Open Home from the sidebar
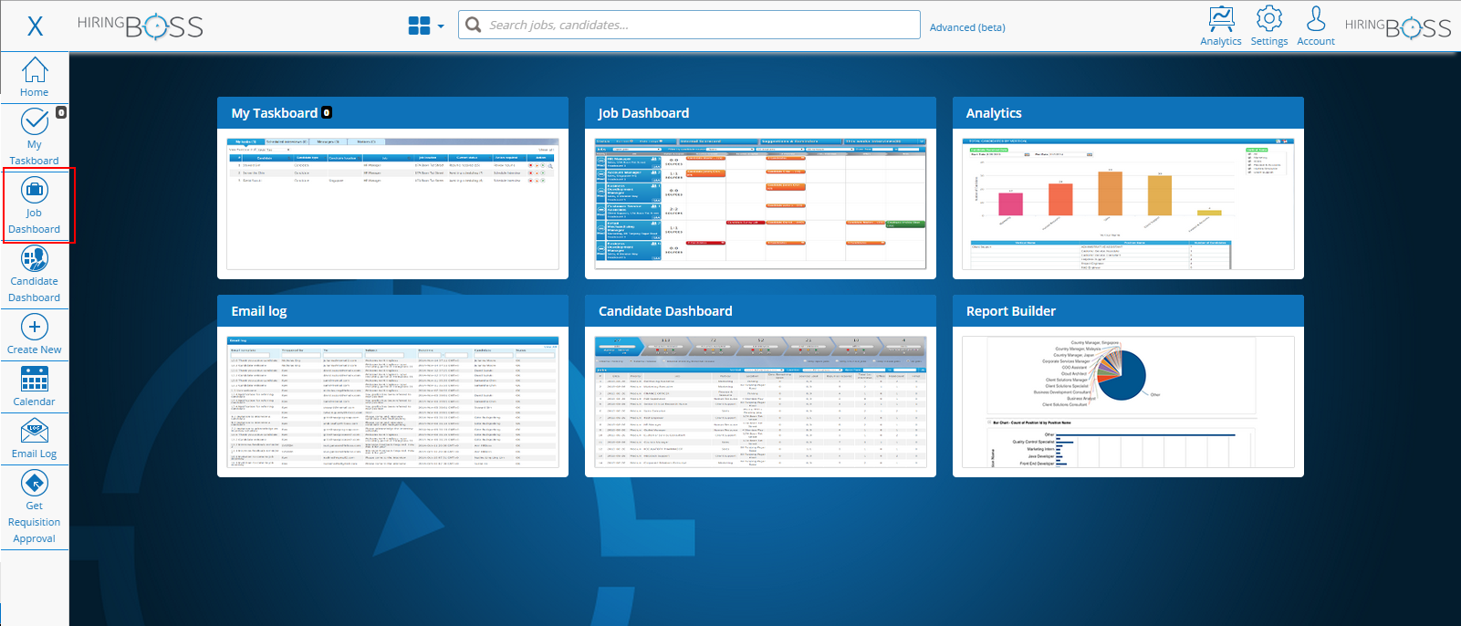Viewport: 1461px width, 626px height. point(35,78)
